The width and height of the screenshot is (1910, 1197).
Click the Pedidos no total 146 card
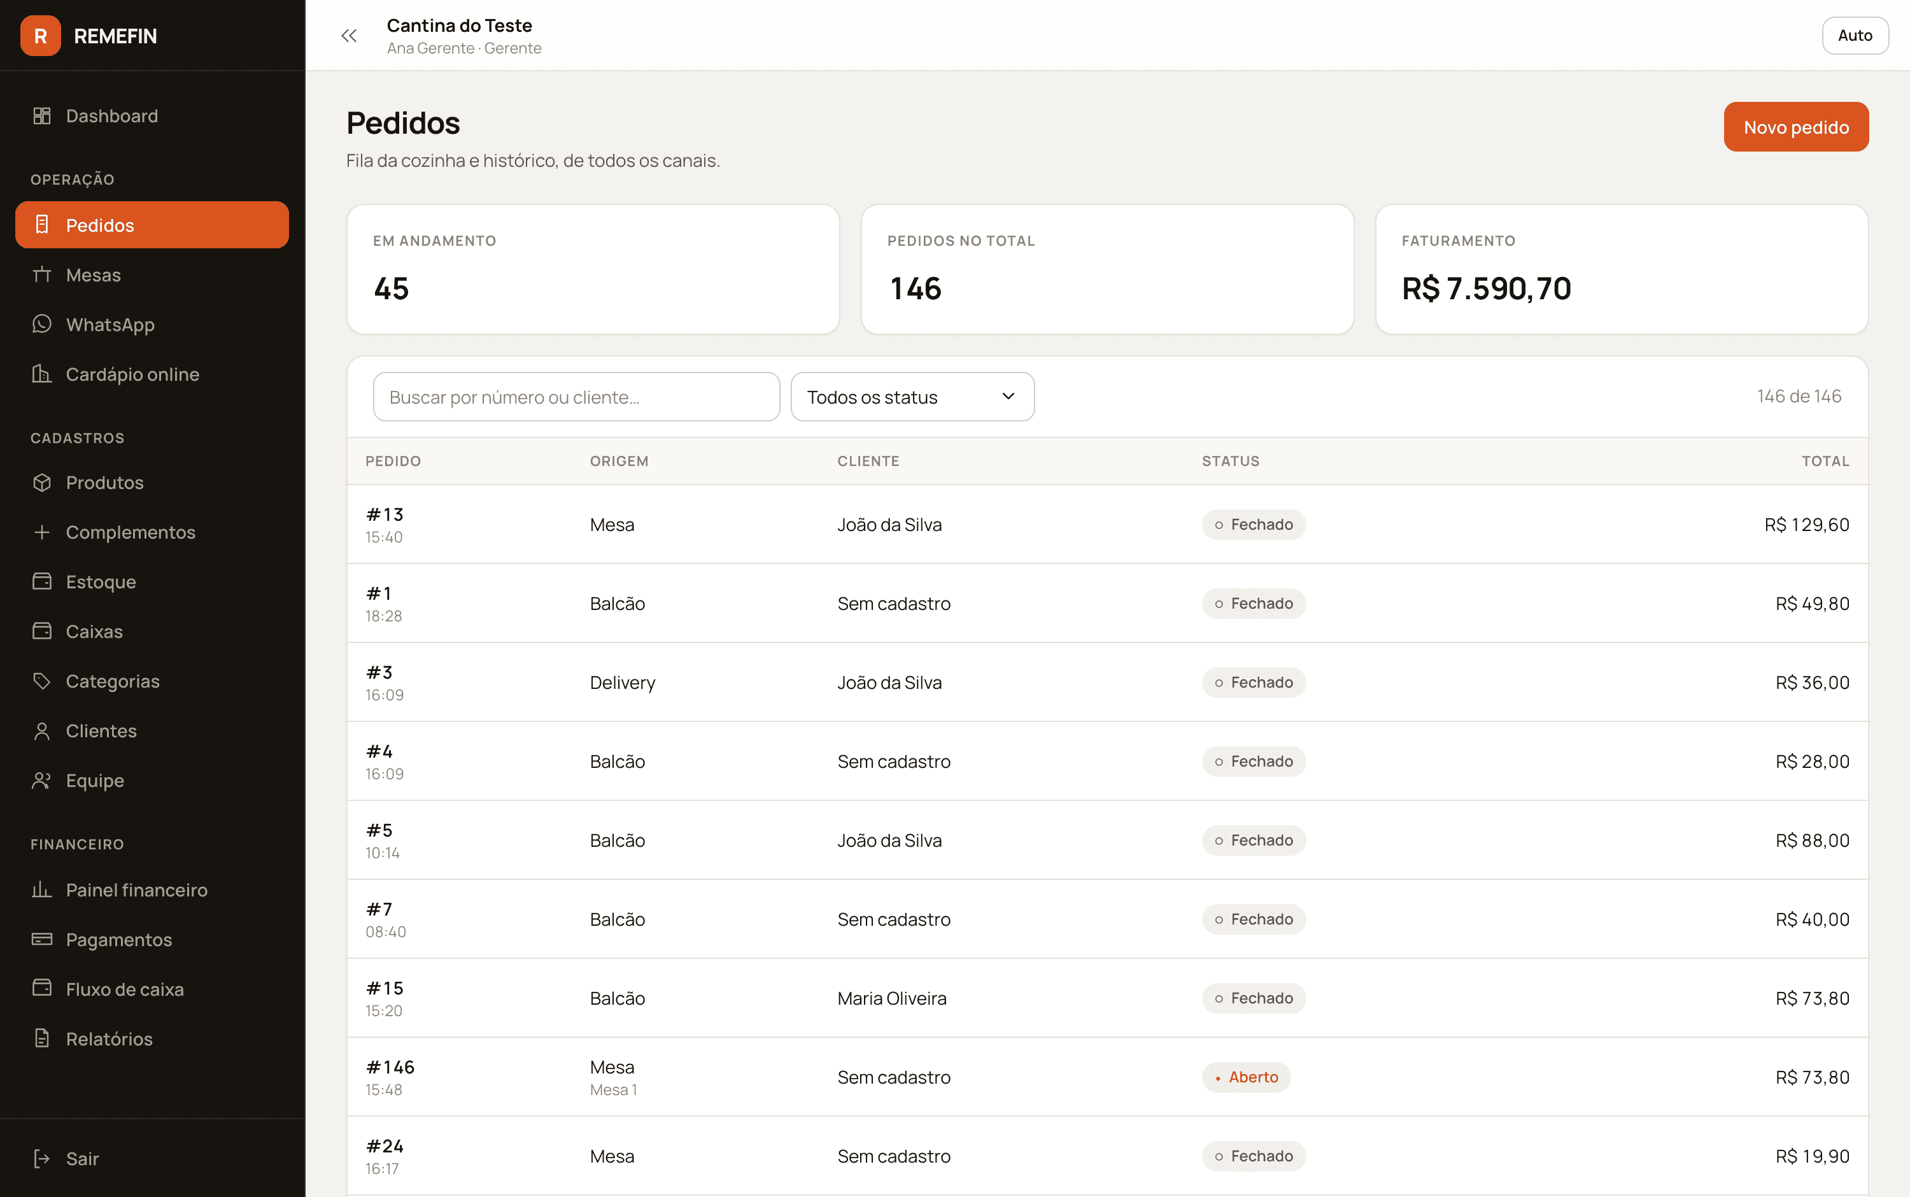coord(1107,269)
